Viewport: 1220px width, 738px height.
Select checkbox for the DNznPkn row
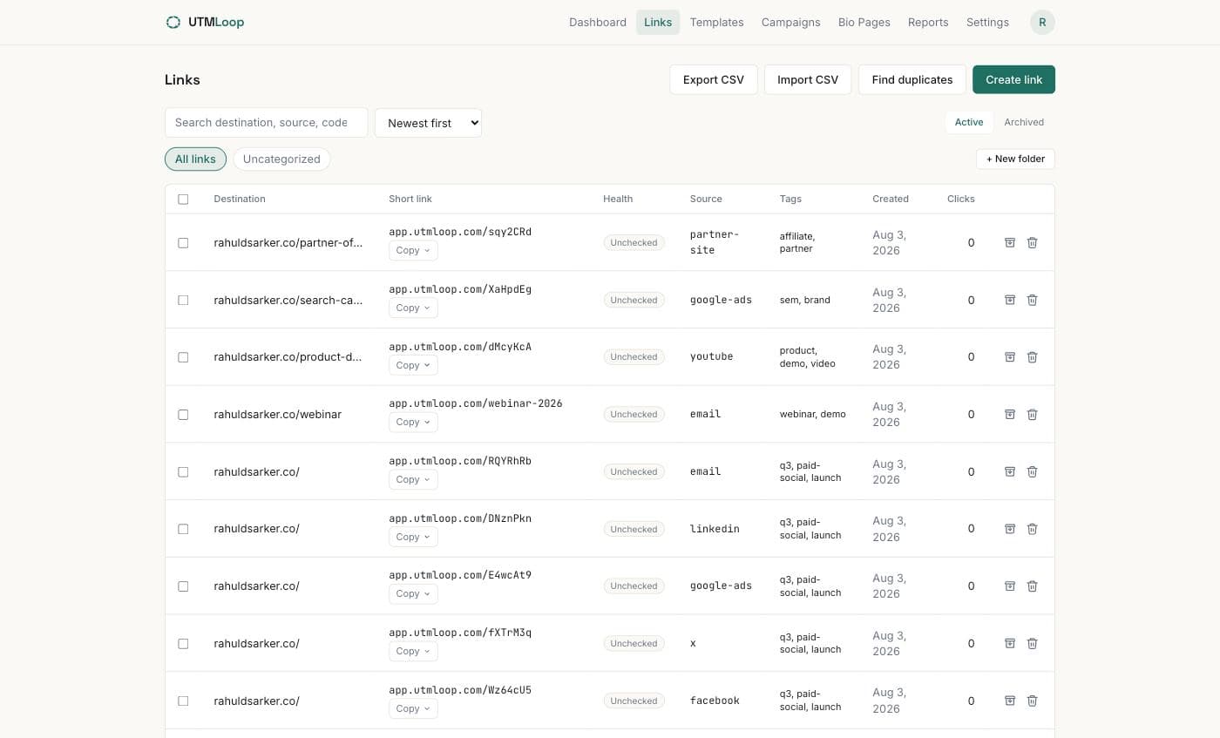[183, 529]
